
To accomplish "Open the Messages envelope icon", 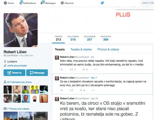I will point(43,3).
